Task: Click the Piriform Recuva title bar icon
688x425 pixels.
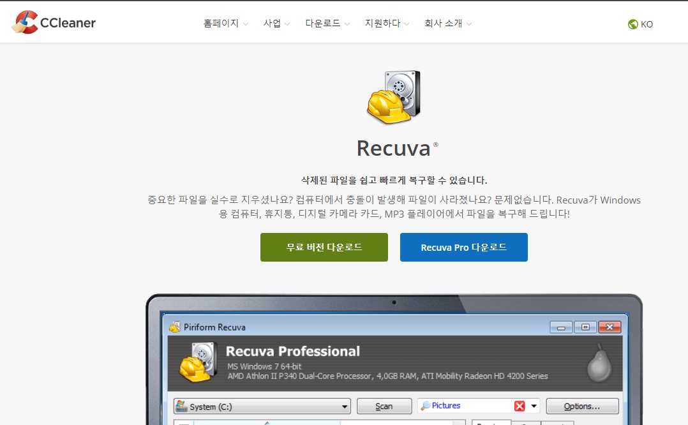Action: coord(175,327)
